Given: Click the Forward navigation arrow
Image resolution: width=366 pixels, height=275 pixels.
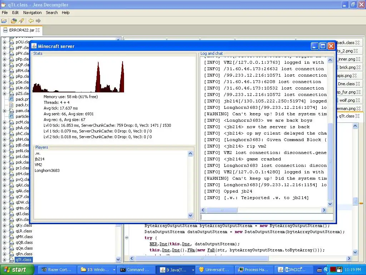Looking at the screenshot, I should point(38,21).
